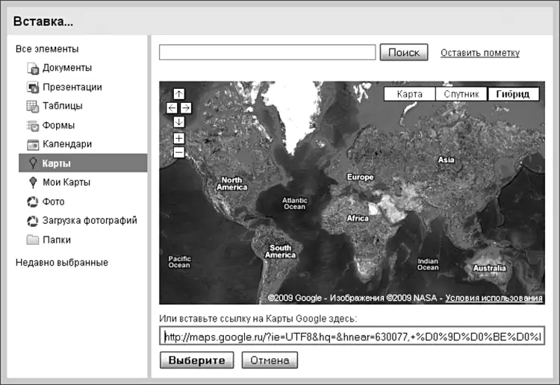Click the South America map label
The image size is (560, 385).
[280, 251]
